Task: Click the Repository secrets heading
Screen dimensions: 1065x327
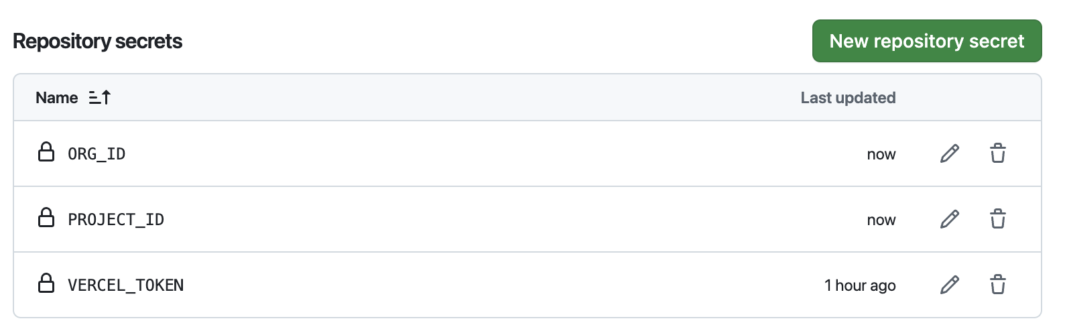Action: [x=98, y=42]
